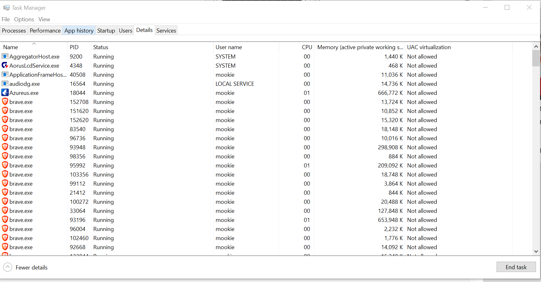Click PID 40508 cell

(78, 75)
